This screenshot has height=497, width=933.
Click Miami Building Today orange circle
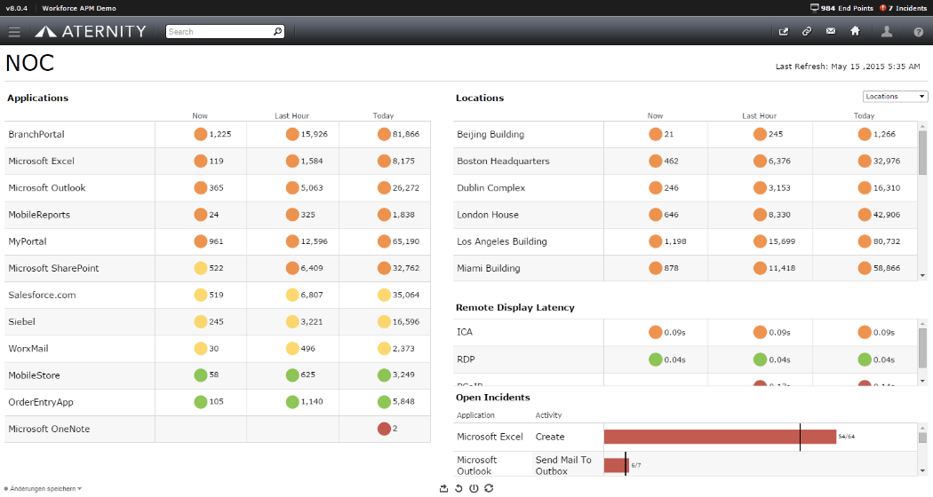[865, 268]
